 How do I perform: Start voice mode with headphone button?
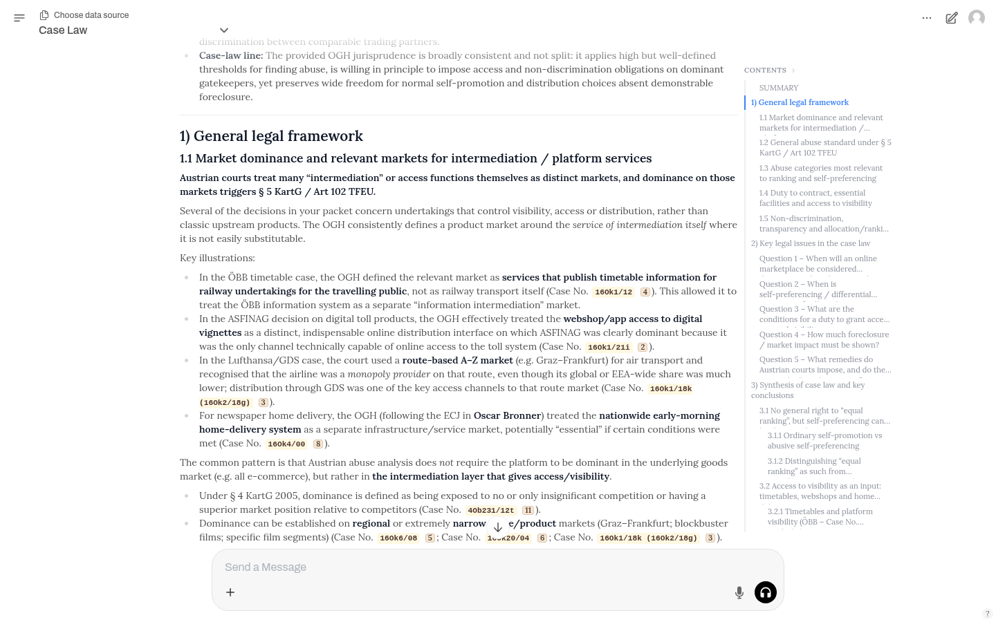(x=765, y=592)
